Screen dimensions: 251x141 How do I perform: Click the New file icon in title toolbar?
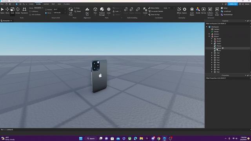(x=7, y=4)
